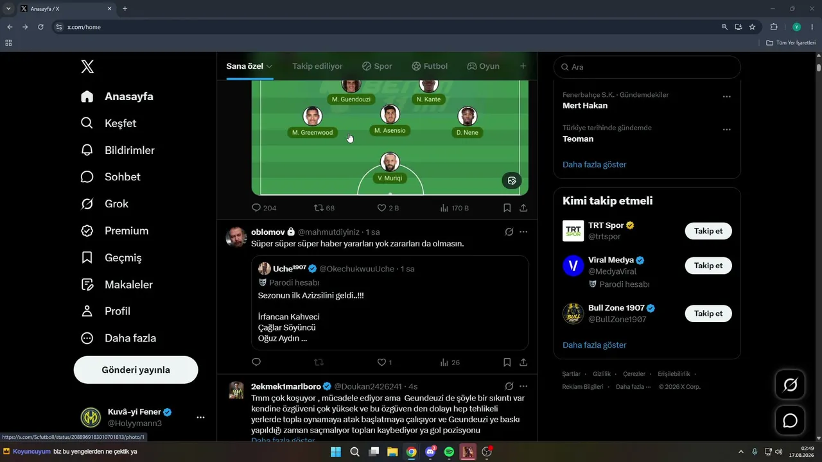Open Geçmiş in the sidebar
The width and height of the screenshot is (822, 462).
(111, 258)
